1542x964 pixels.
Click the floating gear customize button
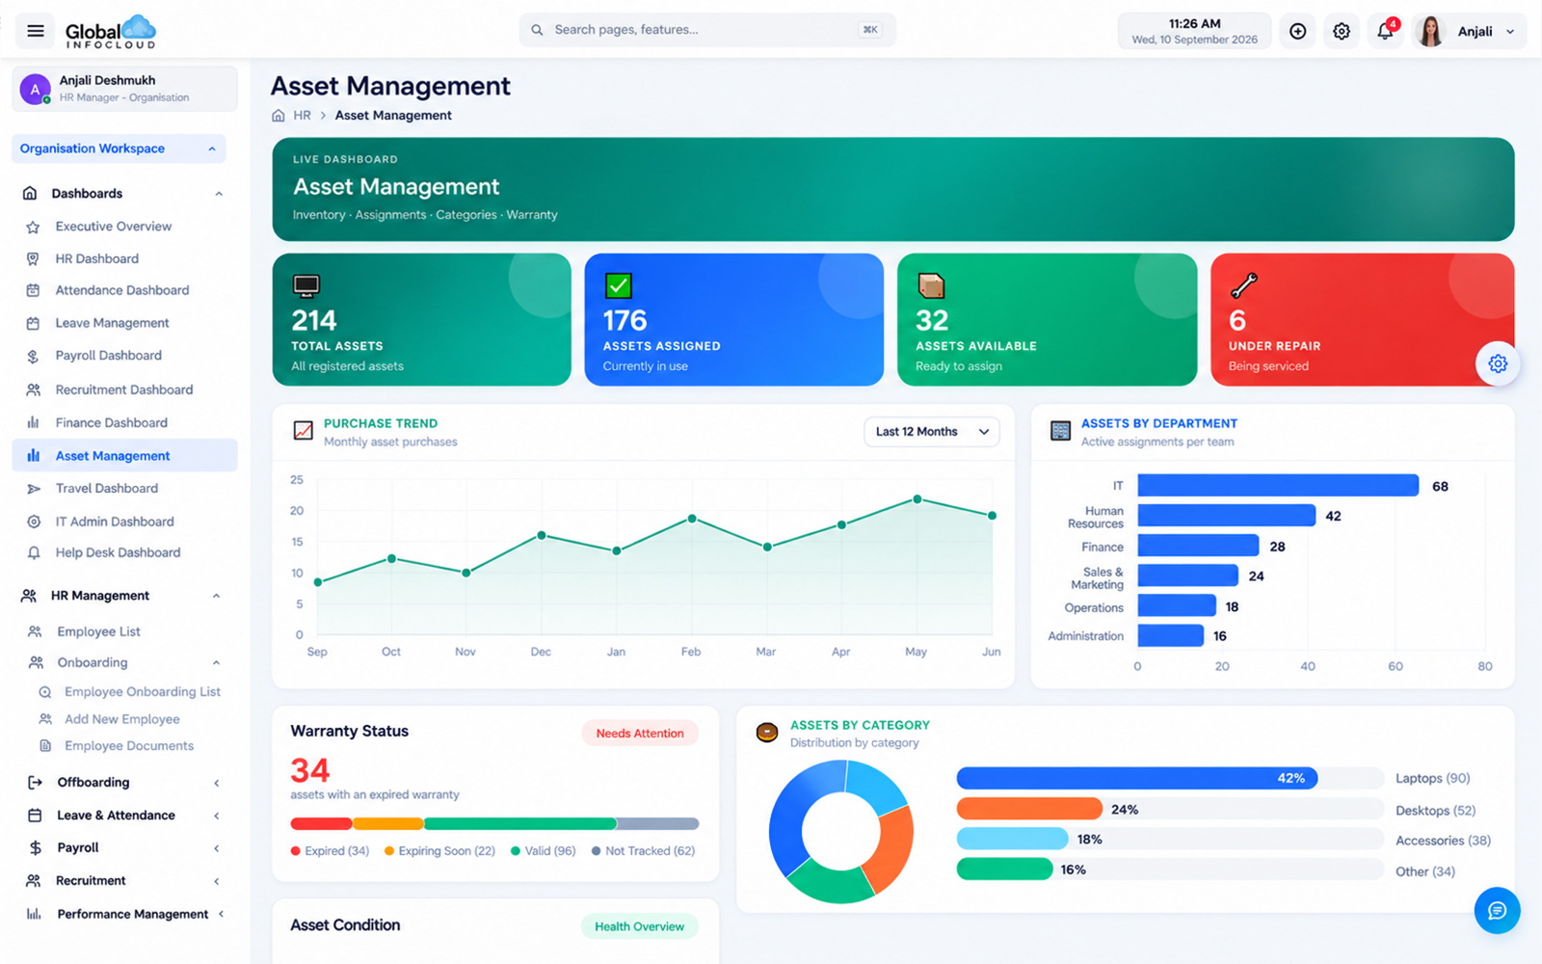pyautogui.click(x=1498, y=363)
